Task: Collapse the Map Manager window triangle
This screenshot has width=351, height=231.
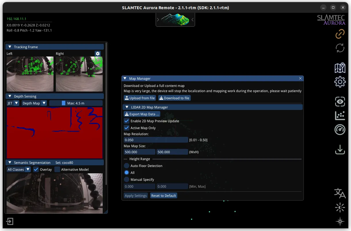Action: point(125,78)
